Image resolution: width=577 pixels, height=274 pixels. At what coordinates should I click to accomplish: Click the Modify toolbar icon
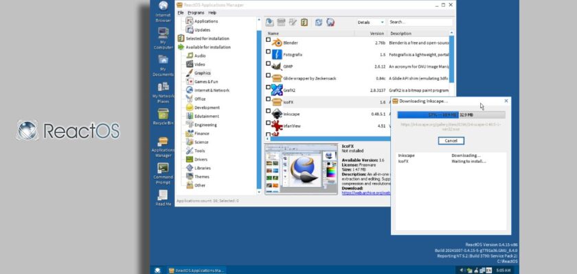click(293, 23)
